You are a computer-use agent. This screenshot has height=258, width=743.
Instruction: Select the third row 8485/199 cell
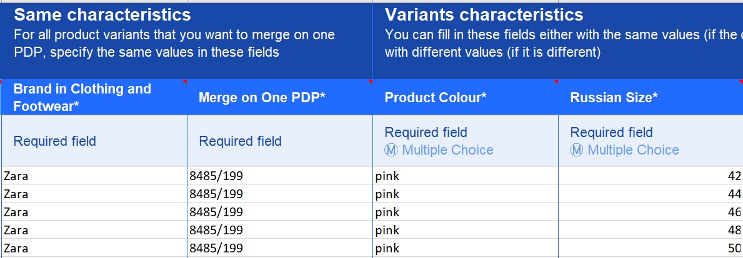coord(280,212)
